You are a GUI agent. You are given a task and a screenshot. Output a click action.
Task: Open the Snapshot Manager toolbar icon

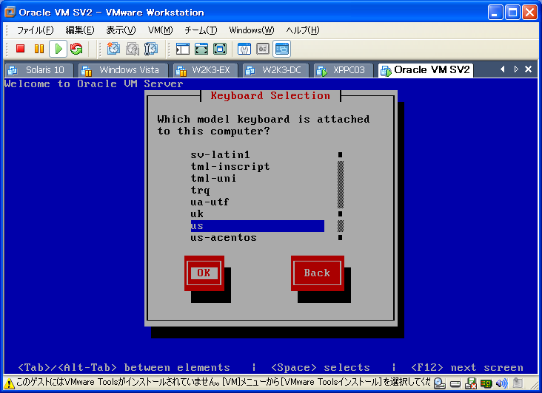click(151, 49)
